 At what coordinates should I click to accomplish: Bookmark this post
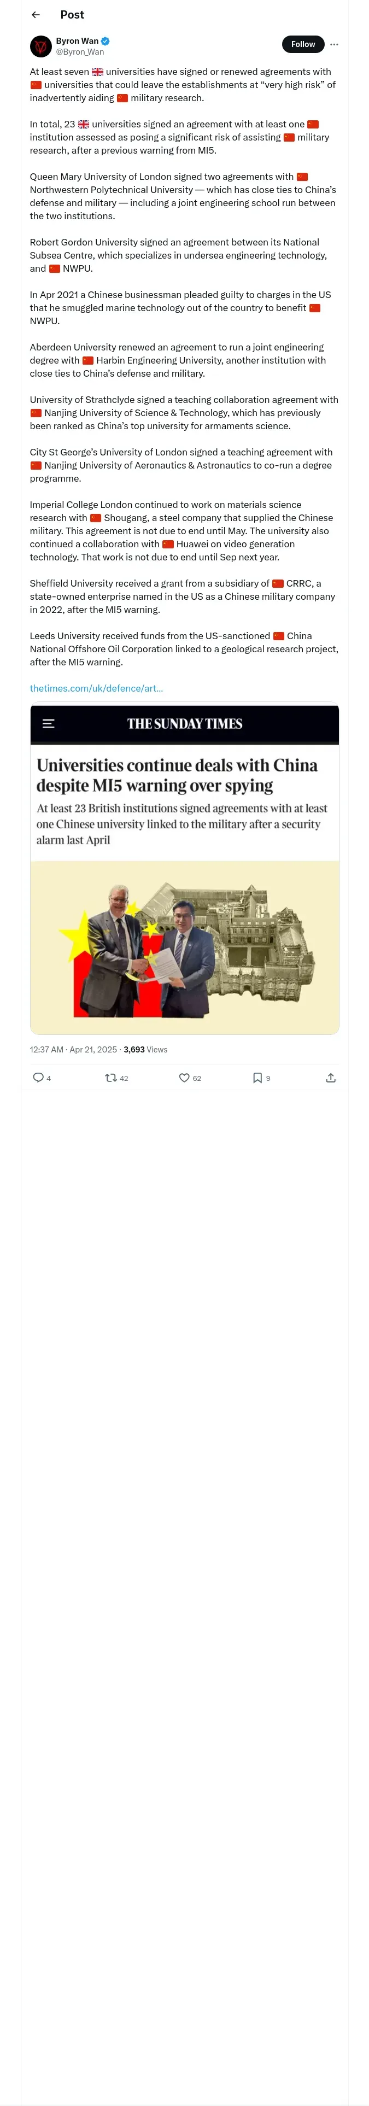pos(257,1078)
